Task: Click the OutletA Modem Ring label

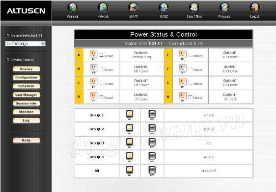Action: [x=141, y=55]
